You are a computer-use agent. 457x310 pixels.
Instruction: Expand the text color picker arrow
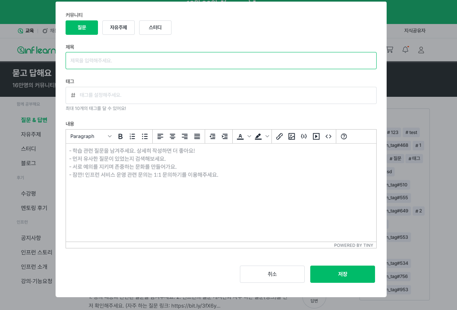[x=249, y=136]
